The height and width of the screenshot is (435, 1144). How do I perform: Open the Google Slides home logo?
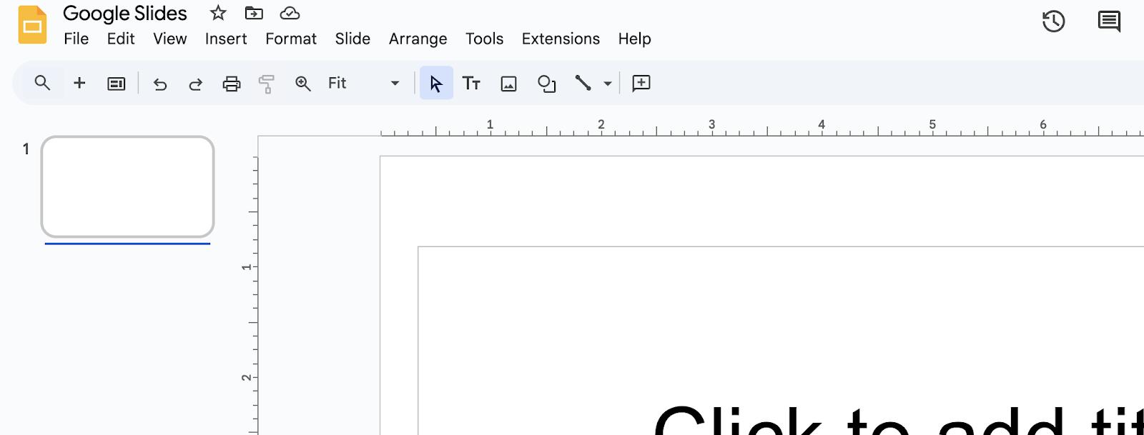[x=32, y=25]
